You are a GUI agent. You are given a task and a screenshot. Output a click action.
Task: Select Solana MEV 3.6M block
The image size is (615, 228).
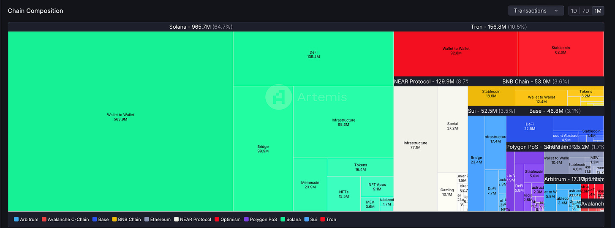coord(370,204)
